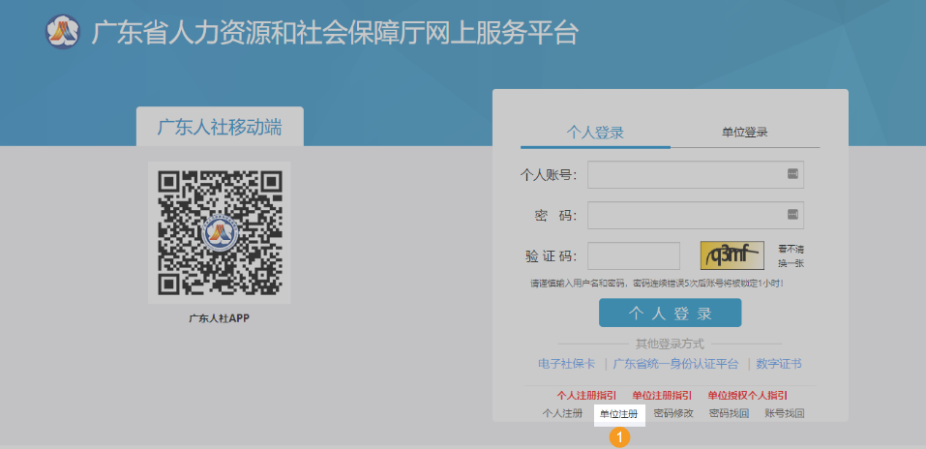The width and height of the screenshot is (926, 449).
Task: Select the 广东人社移动端 tab
Action: click(220, 127)
